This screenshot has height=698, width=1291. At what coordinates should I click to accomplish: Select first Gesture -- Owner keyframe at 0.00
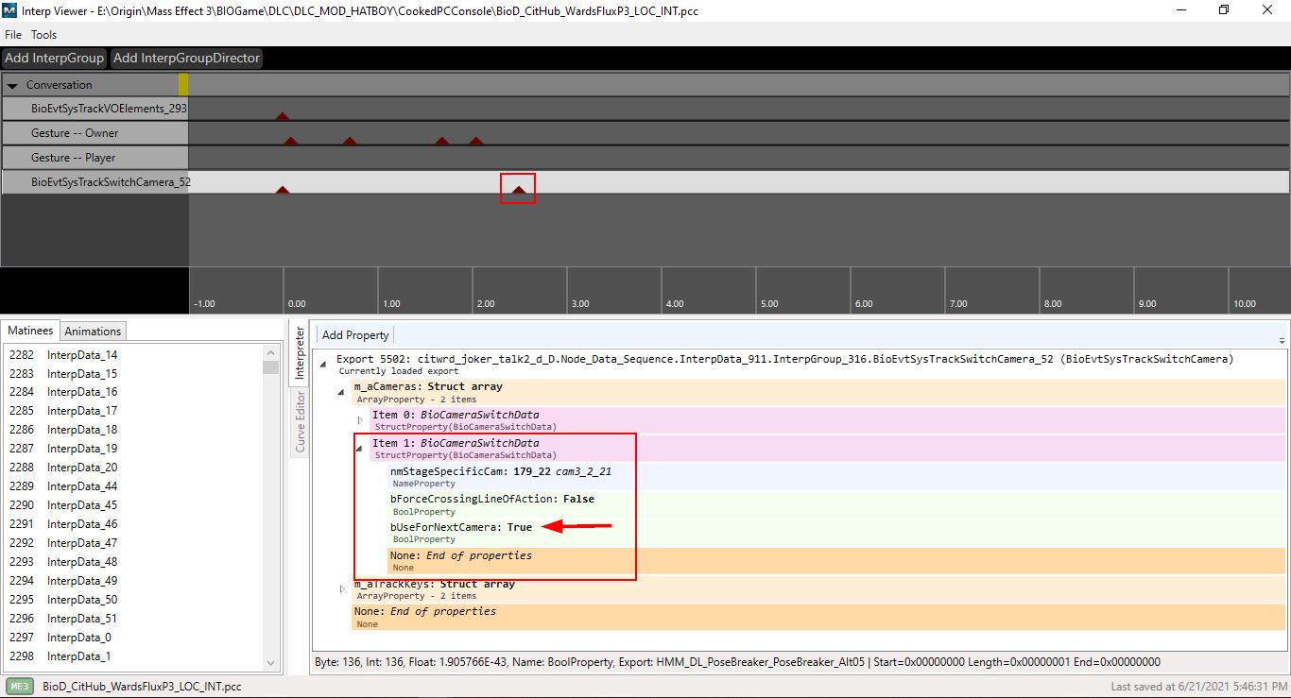290,141
